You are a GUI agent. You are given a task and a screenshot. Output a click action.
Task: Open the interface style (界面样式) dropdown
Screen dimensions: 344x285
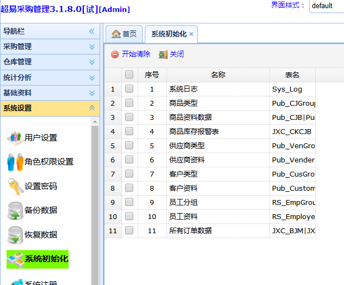326,6
